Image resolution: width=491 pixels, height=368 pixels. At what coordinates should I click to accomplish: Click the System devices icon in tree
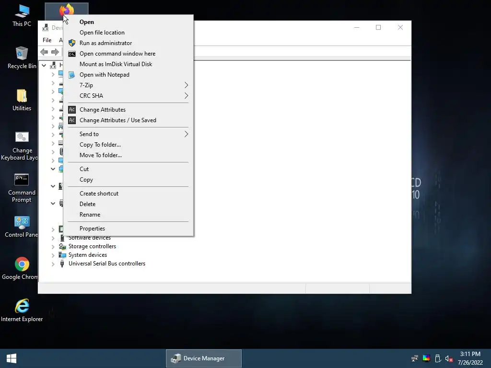(x=62, y=255)
